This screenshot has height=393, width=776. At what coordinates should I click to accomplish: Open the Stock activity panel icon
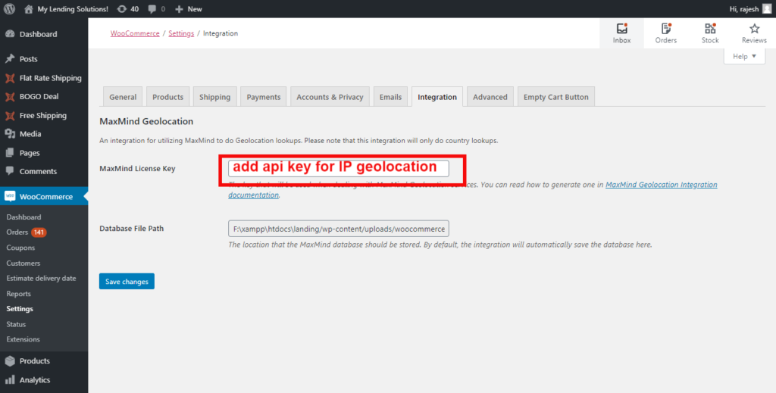pyautogui.click(x=710, y=29)
